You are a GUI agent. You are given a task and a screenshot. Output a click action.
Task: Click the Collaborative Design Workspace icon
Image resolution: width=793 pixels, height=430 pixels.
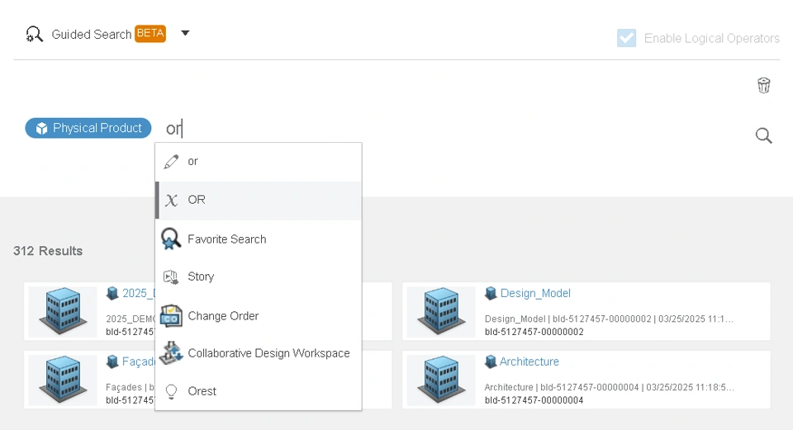171,353
